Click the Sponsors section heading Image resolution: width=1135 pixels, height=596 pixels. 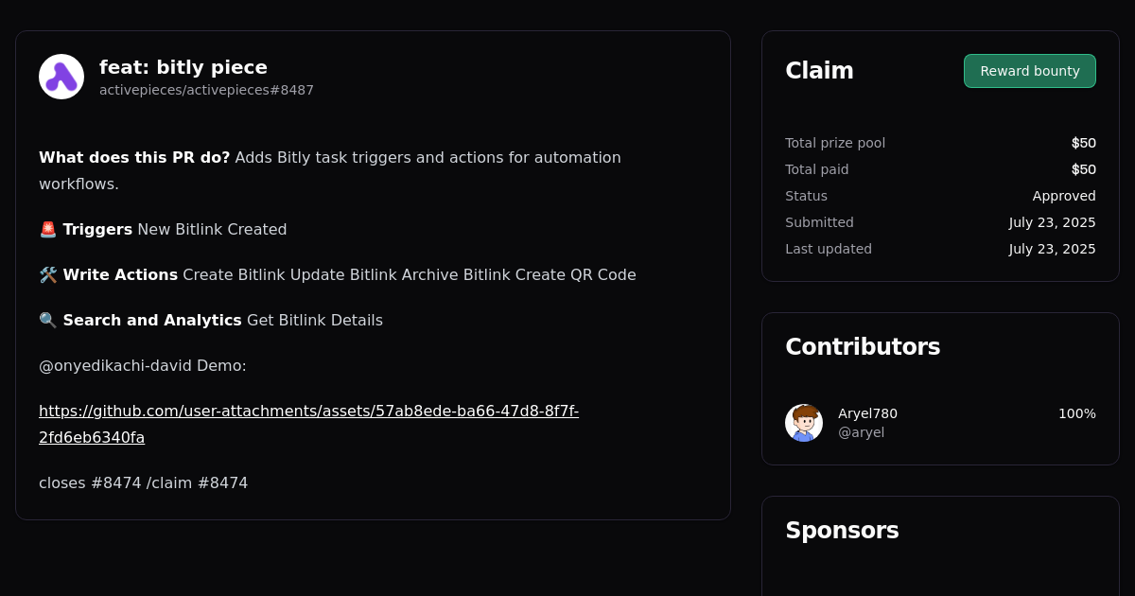point(842,531)
